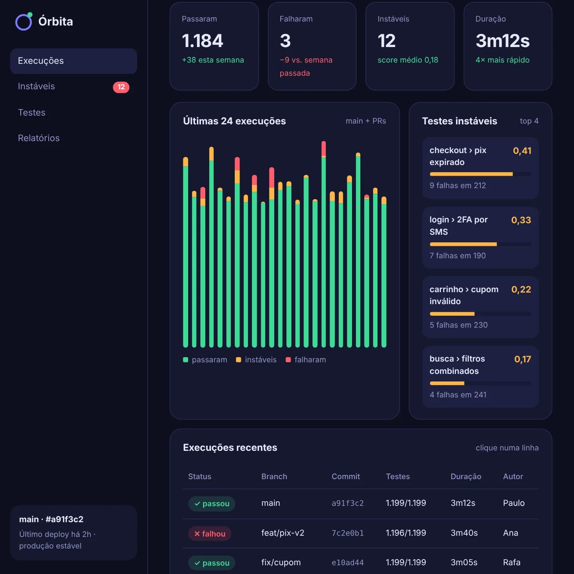Click the 'passou' status pill for fix/cupom

[x=212, y=563]
